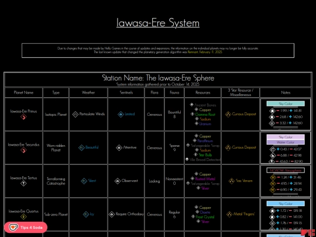Click the Iawasa-Ere System title link

point(158,23)
